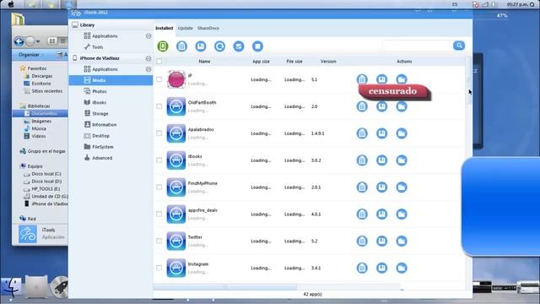Switch to the Installed tab
Viewport: 540px width, 304px height.
pyautogui.click(x=165, y=28)
